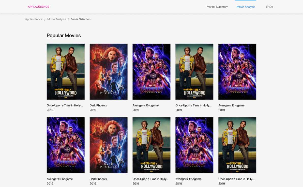Select 'Once Upon a Time in Holly...' title under fourth top-row poster
Viewport: 303px width, 187px height.
[193, 105]
